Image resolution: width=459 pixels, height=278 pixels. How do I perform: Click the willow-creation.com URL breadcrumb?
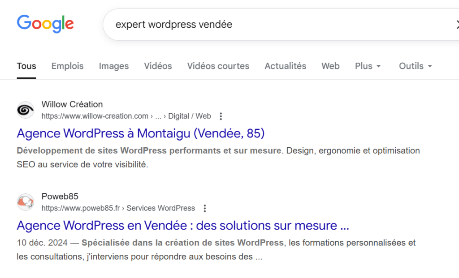click(95, 116)
